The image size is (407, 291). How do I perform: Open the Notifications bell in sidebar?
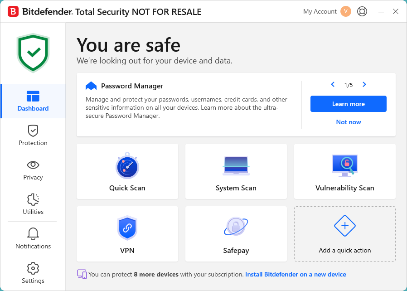33,239
